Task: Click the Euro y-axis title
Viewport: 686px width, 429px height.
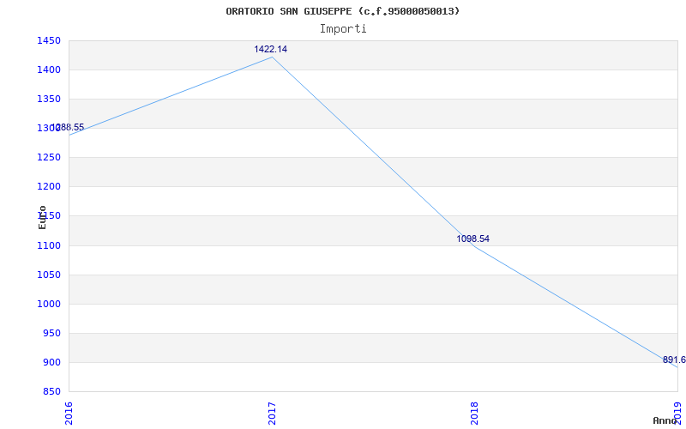Action: 42,217
